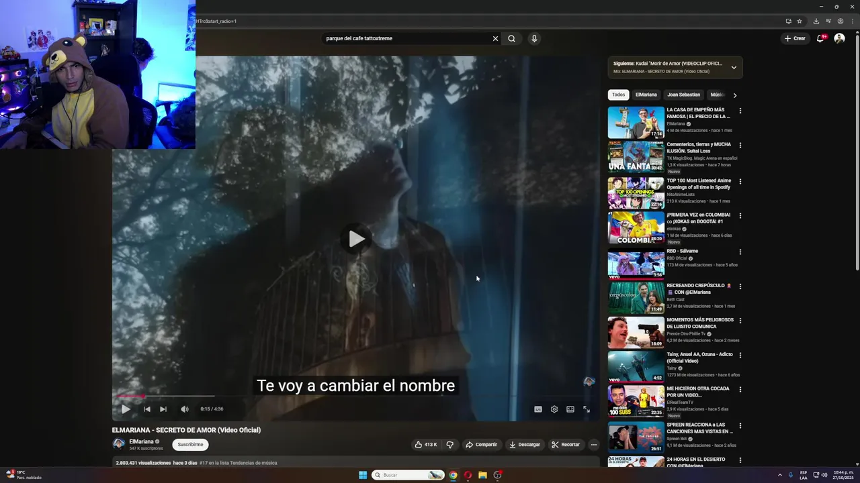Dislike the video
This screenshot has height=483, width=860.
(x=450, y=444)
